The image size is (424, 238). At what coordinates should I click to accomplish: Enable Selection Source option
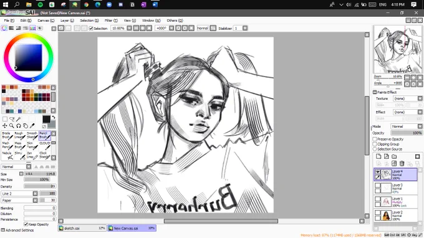point(375,149)
